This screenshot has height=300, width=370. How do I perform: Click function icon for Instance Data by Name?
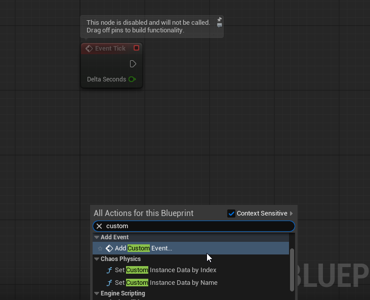[109, 283]
